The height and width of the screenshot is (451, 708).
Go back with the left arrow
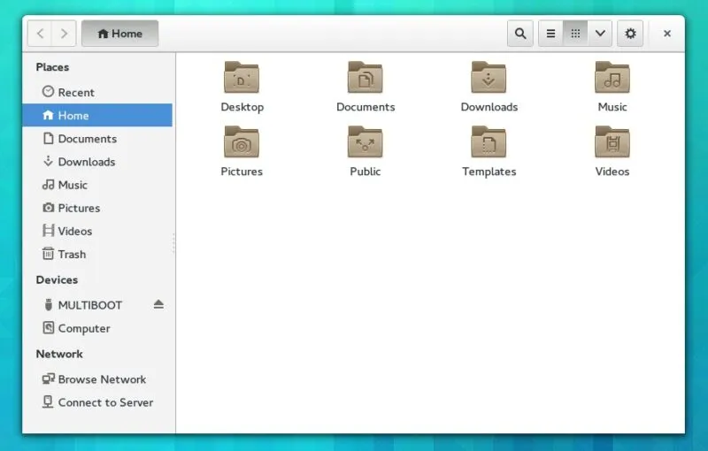click(x=40, y=34)
